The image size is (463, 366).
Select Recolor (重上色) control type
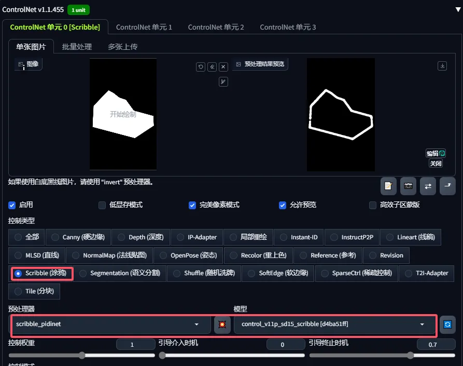pos(258,255)
